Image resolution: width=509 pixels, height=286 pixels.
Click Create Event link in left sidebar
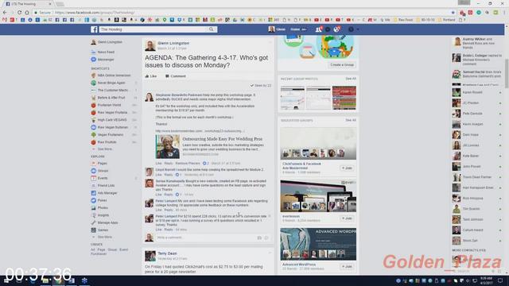pos(124,249)
